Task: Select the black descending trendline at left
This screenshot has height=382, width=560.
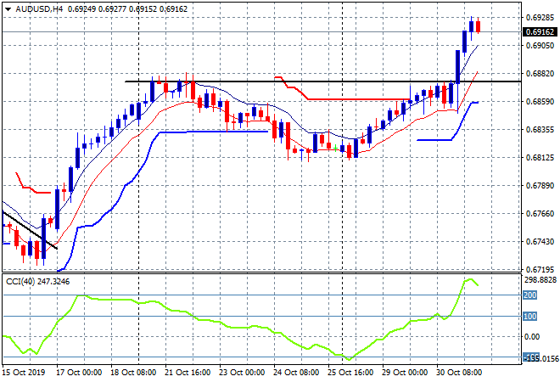Action: pyautogui.click(x=30, y=230)
